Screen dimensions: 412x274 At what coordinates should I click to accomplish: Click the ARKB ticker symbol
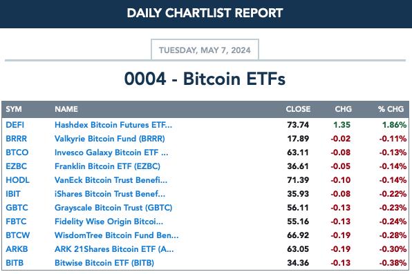pos(17,249)
